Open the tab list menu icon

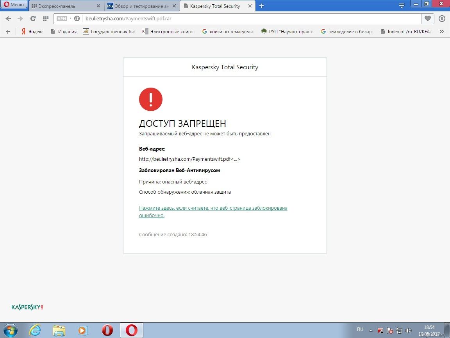(x=402, y=5)
